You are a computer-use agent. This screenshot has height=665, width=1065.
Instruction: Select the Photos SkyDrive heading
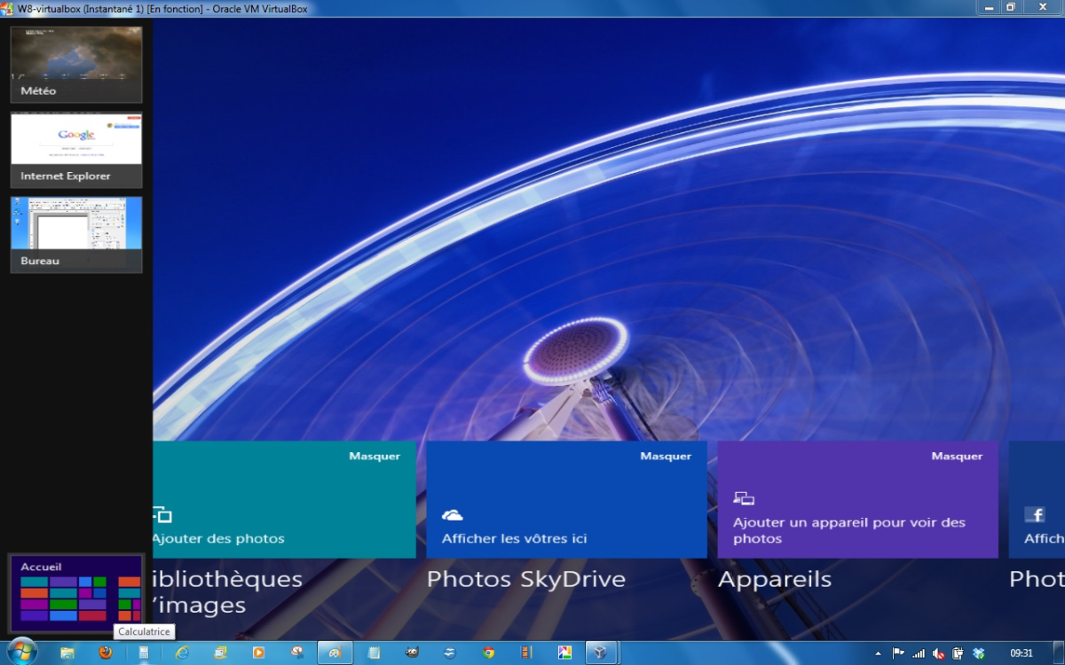(x=526, y=579)
